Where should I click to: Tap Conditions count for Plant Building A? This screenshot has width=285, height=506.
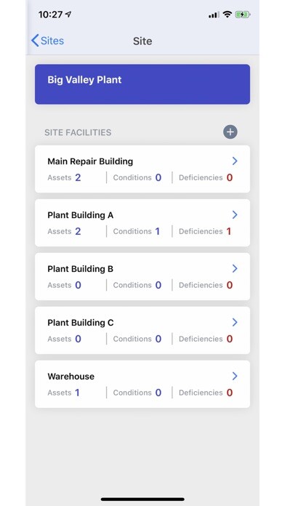(x=158, y=231)
